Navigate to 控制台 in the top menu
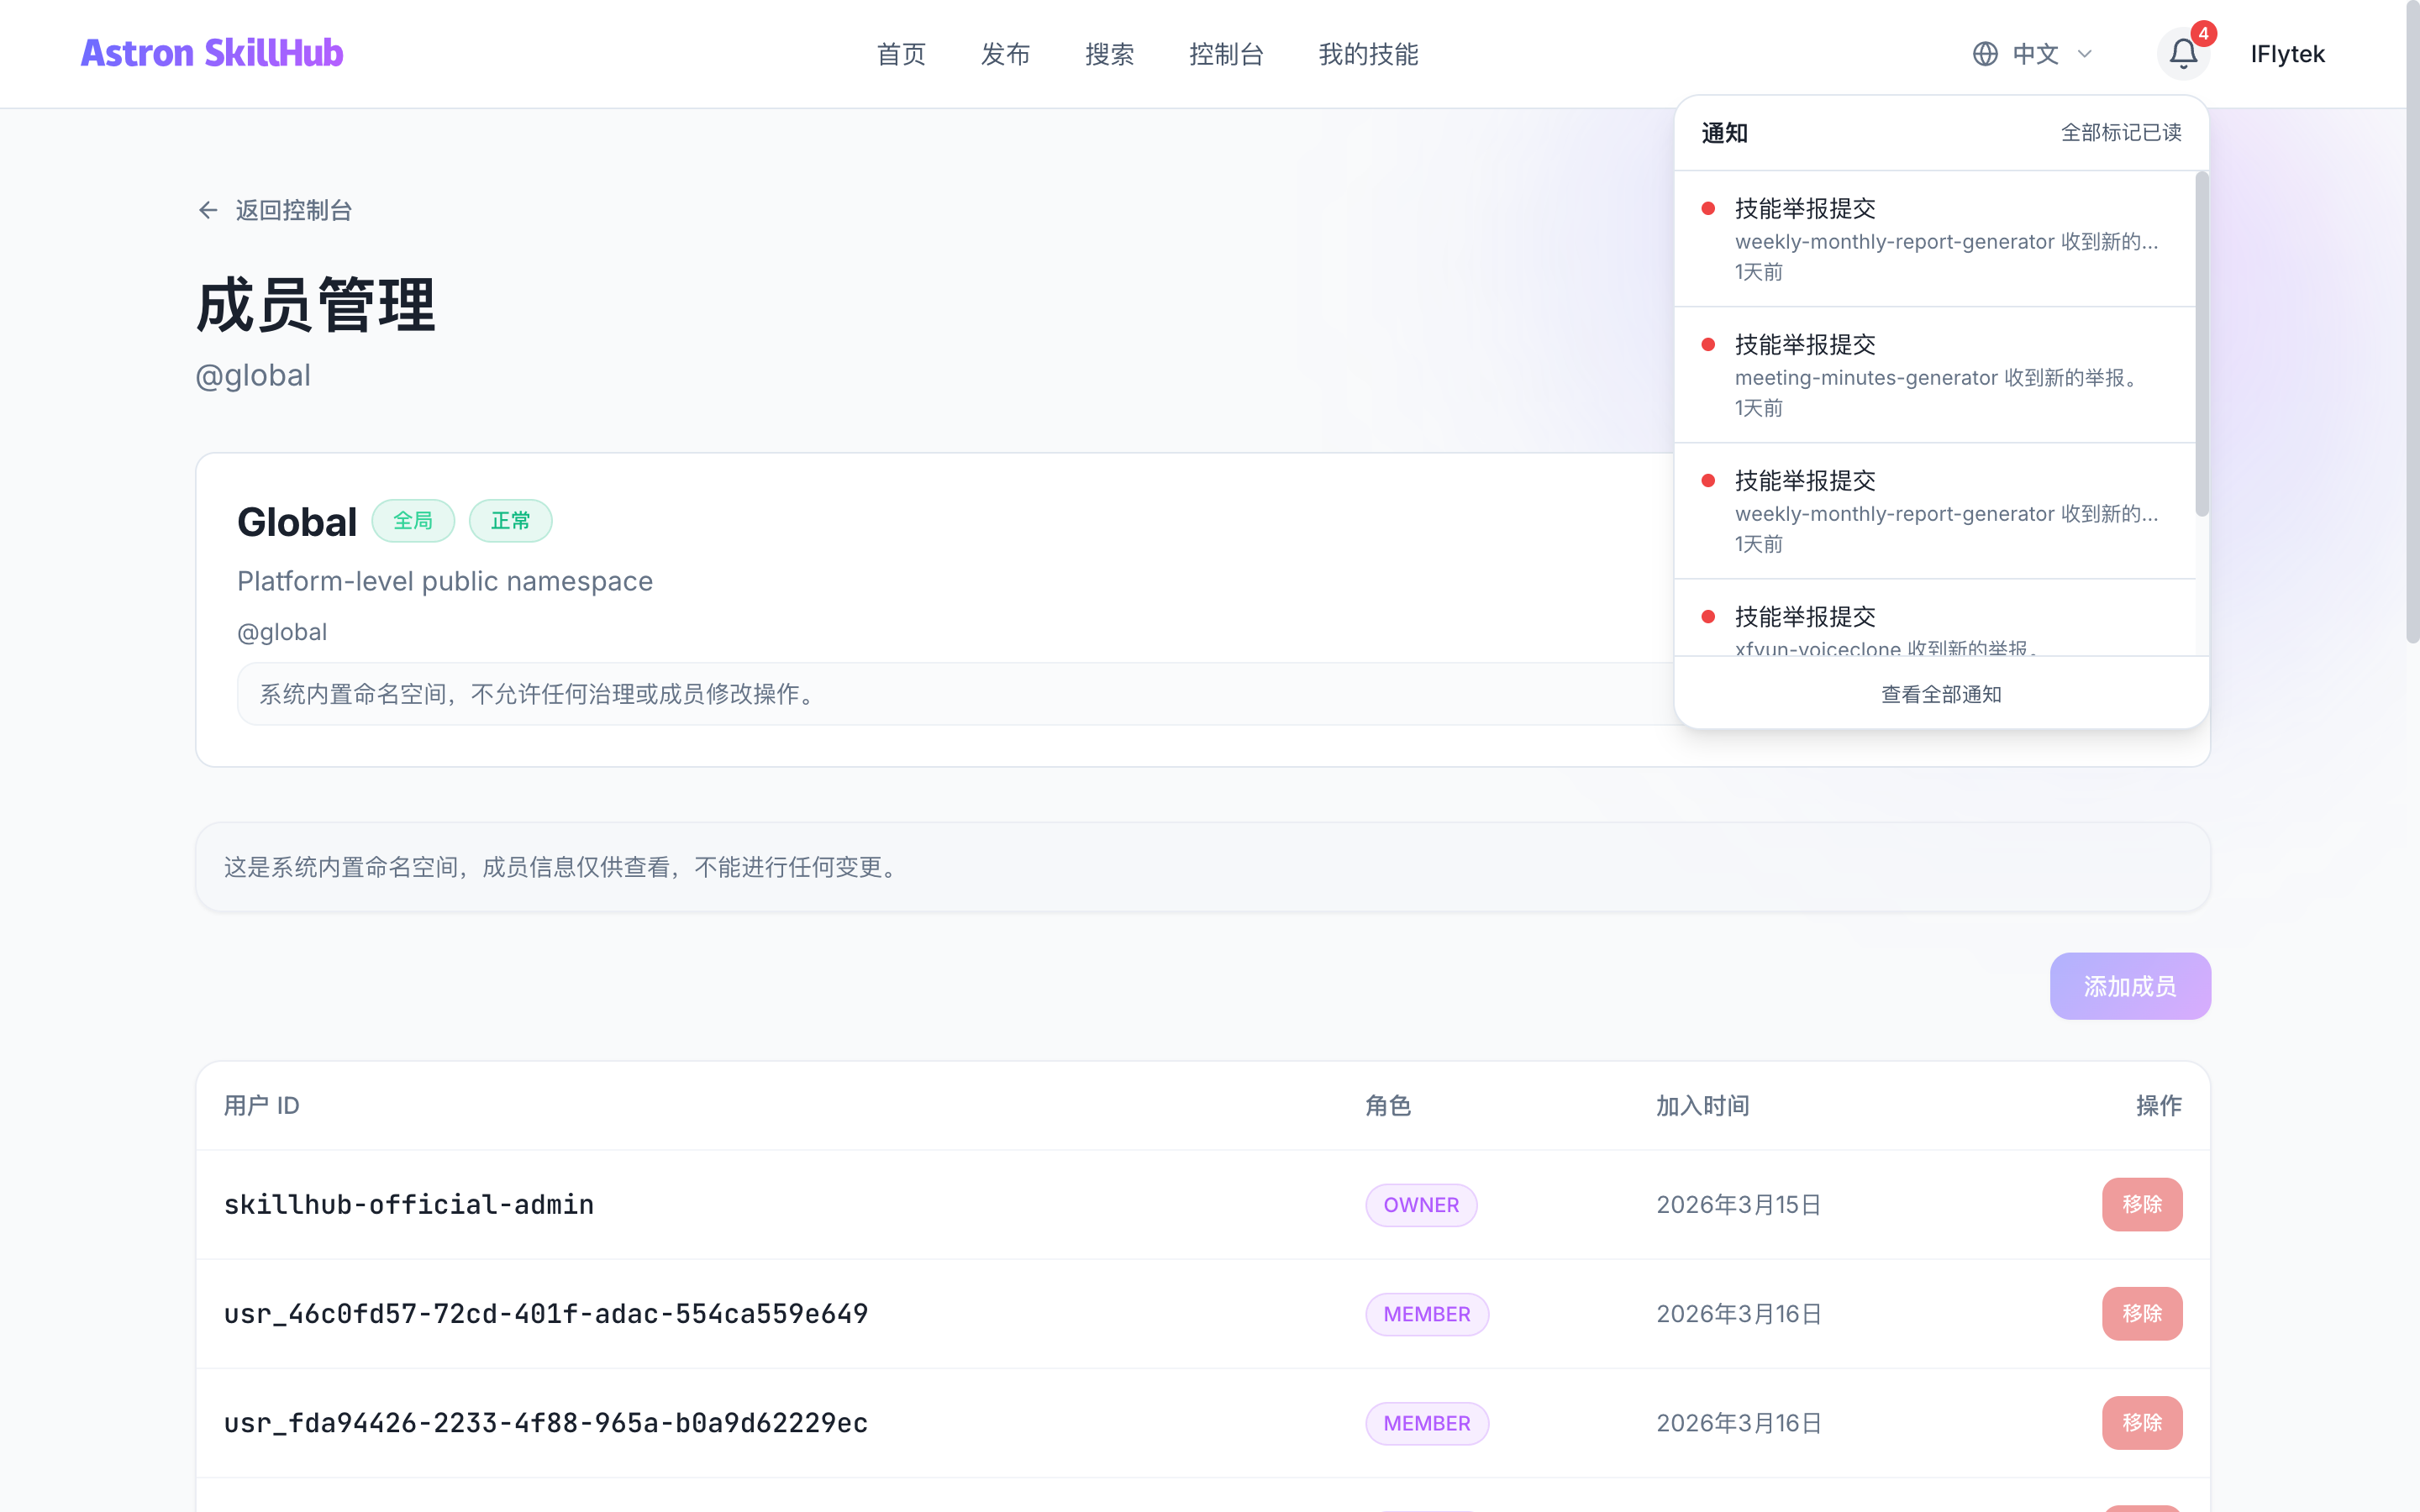This screenshot has width=2420, height=1512. coord(1227,55)
